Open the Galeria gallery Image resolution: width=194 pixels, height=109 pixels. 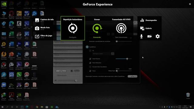pos(146,28)
